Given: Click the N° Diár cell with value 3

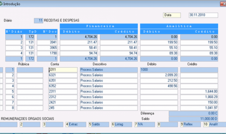Looking at the screenshot, I should [x=14, y=48].
